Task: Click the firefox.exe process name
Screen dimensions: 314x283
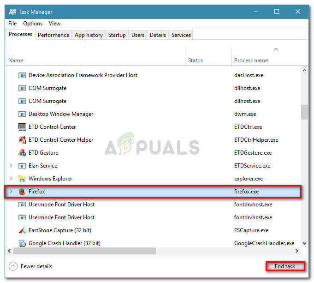Action: (x=246, y=192)
